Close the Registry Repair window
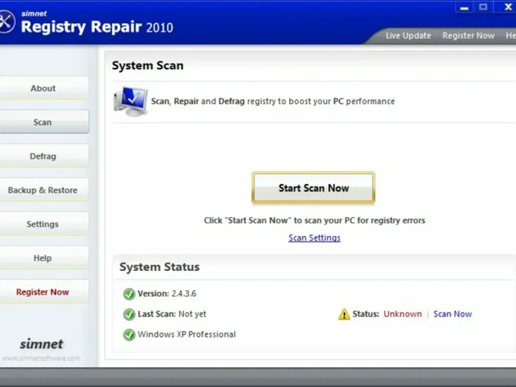This screenshot has width=516, height=387. click(508, 7)
